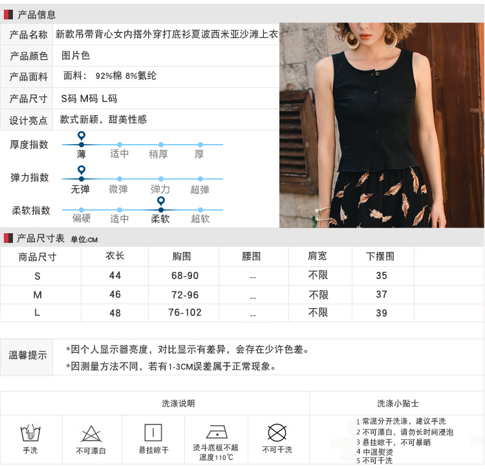Click the do-not-dry-clean circle icon
The width and height of the screenshot is (485, 469).
coord(277,433)
